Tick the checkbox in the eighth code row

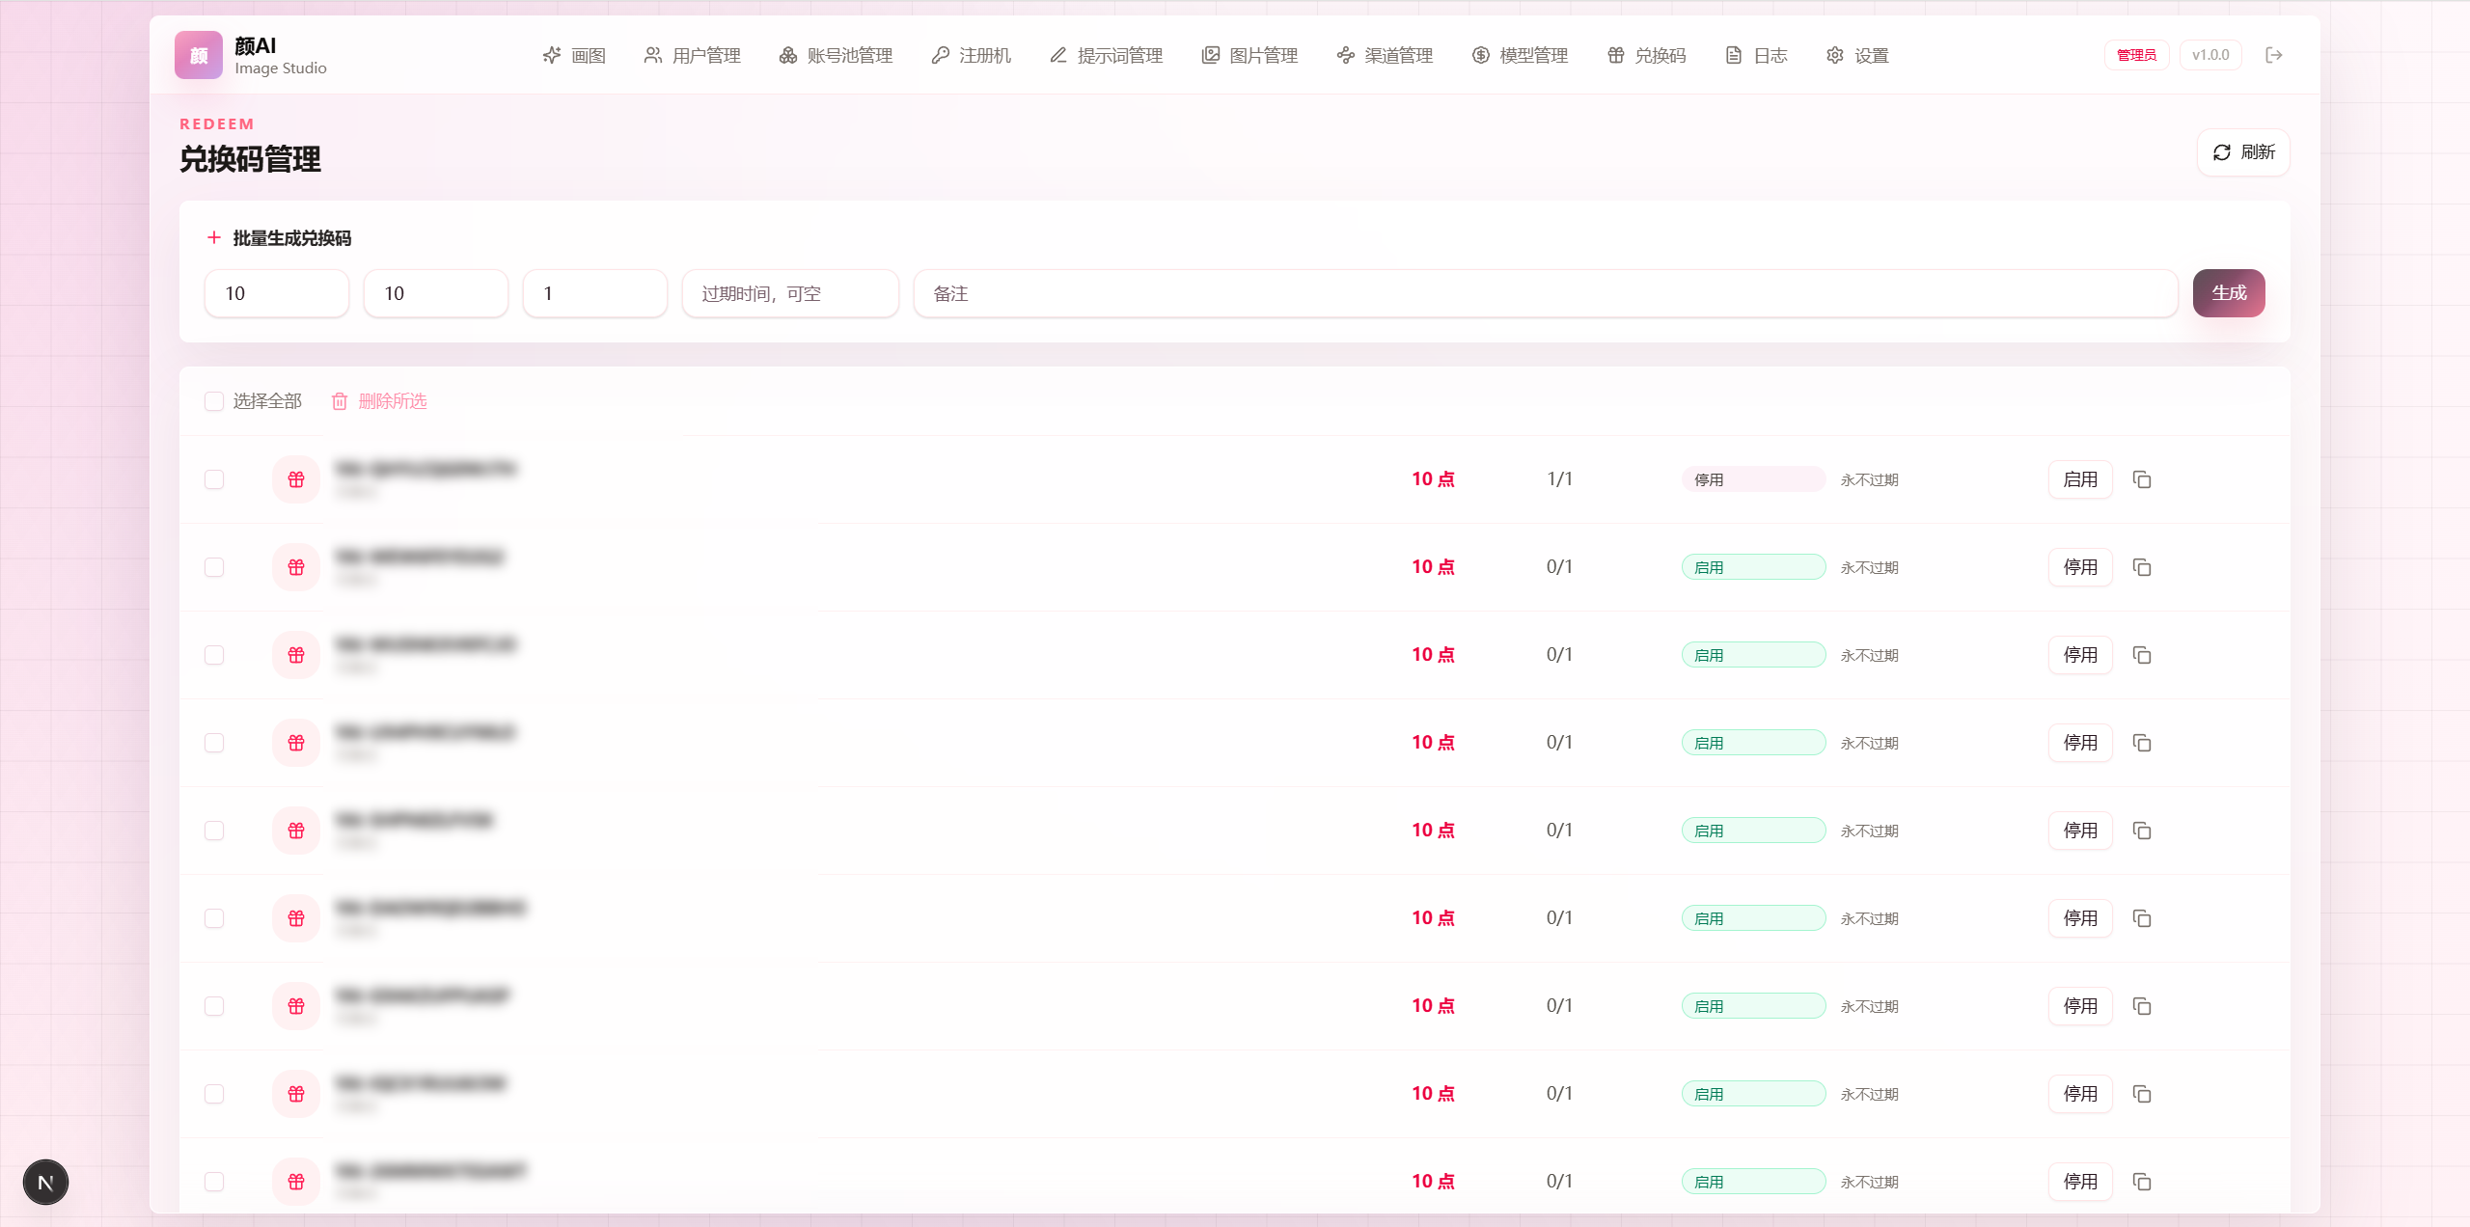(214, 1094)
